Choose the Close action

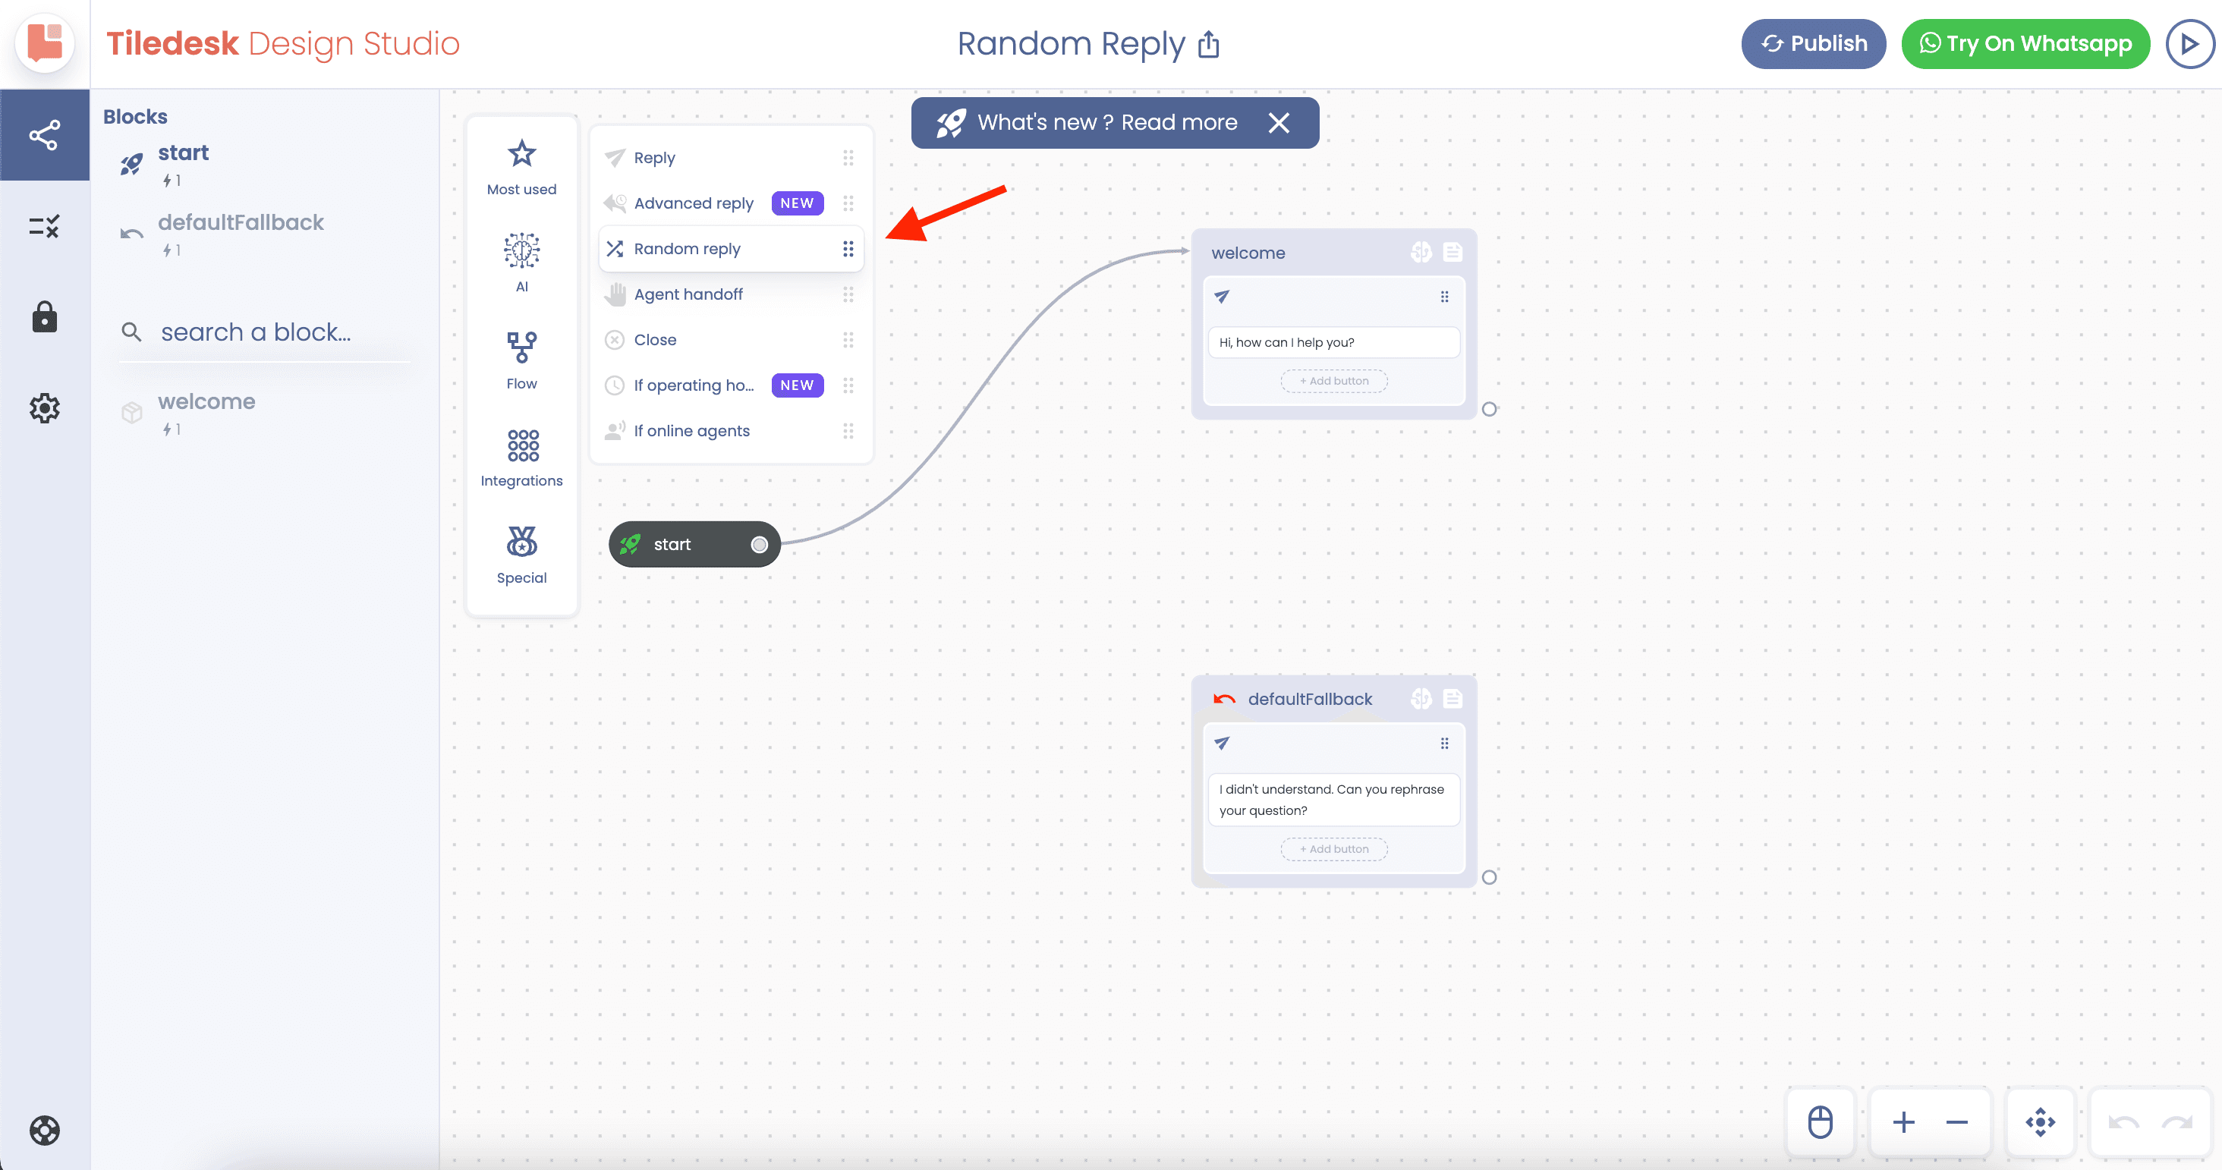[731, 340]
